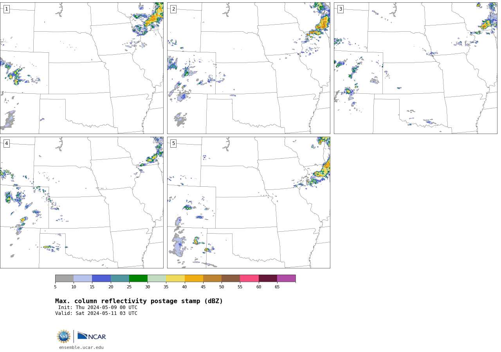Click the ensemble.ucar.edu text
Screen dimensions: 501x352
coord(81,347)
